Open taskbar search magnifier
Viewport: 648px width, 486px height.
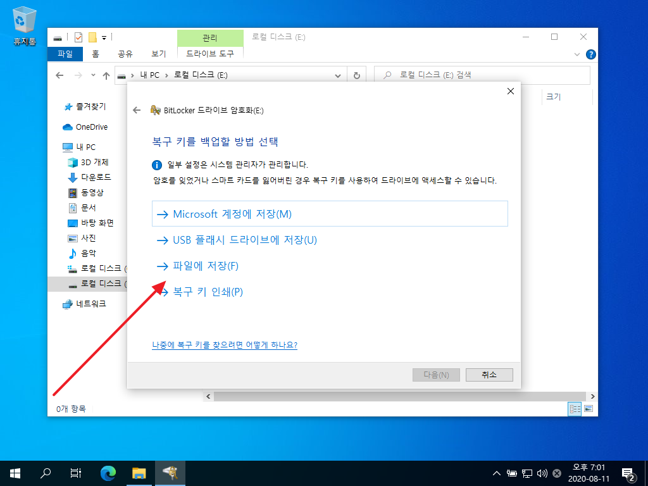(x=46, y=473)
